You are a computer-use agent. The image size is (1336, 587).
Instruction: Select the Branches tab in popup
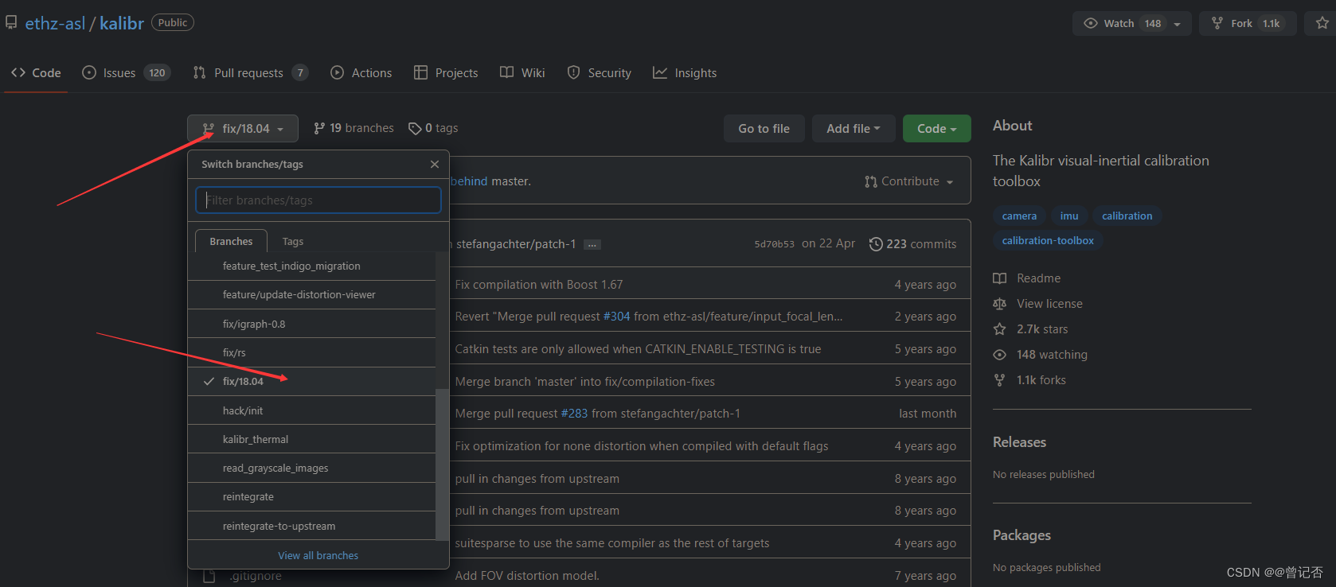point(231,241)
